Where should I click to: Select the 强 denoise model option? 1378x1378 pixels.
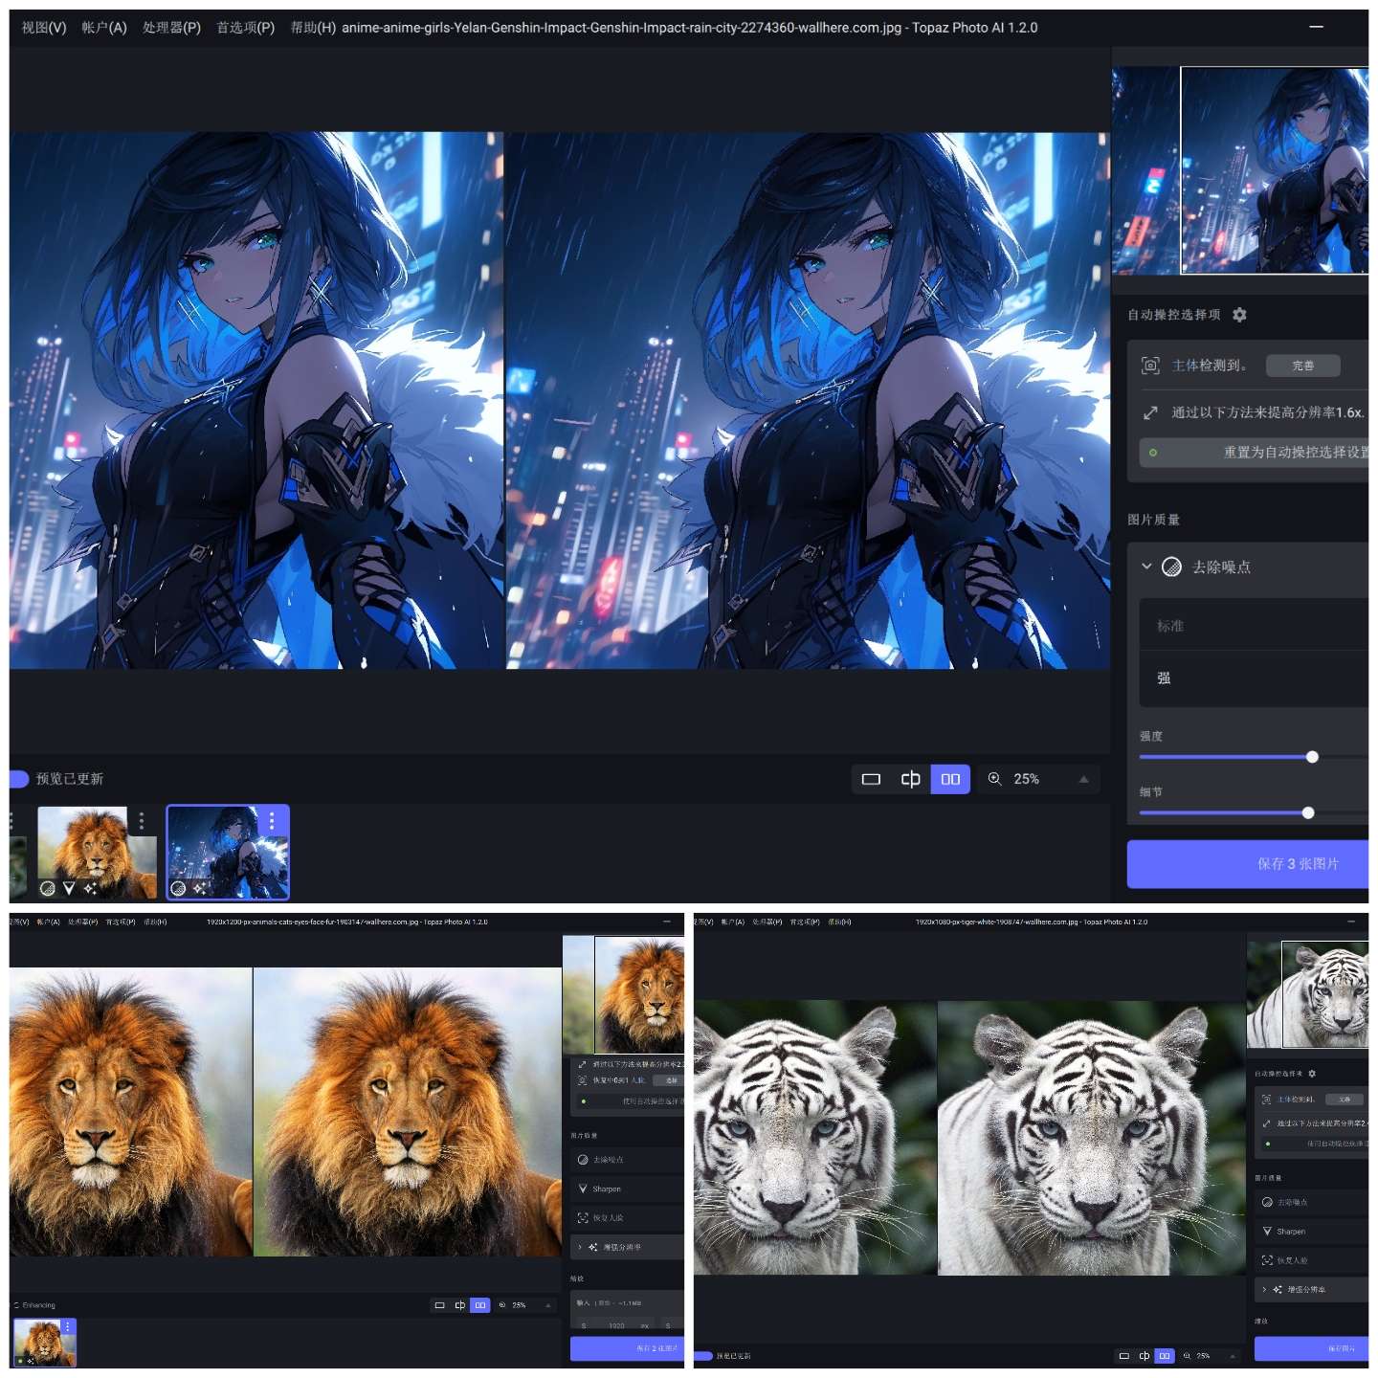[1254, 678]
